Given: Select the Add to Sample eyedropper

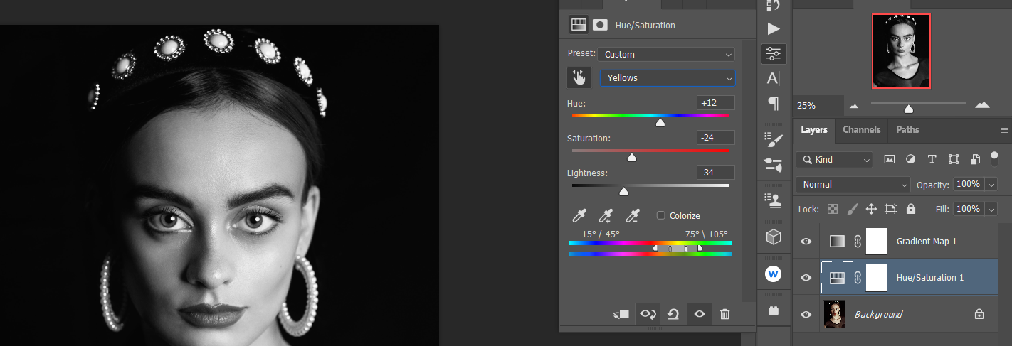Looking at the screenshot, I should [606, 215].
